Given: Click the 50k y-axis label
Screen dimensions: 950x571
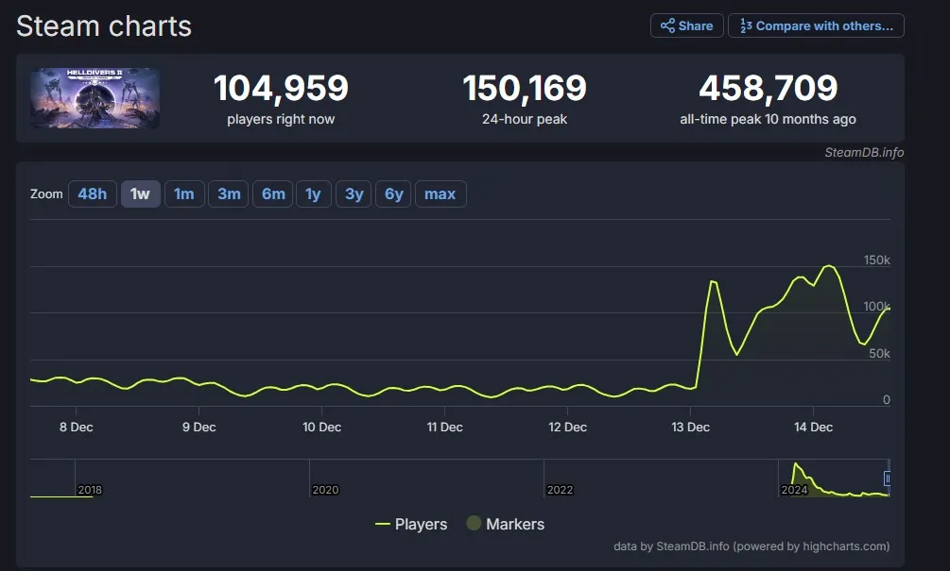Looking at the screenshot, I should [x=879, y=353].
